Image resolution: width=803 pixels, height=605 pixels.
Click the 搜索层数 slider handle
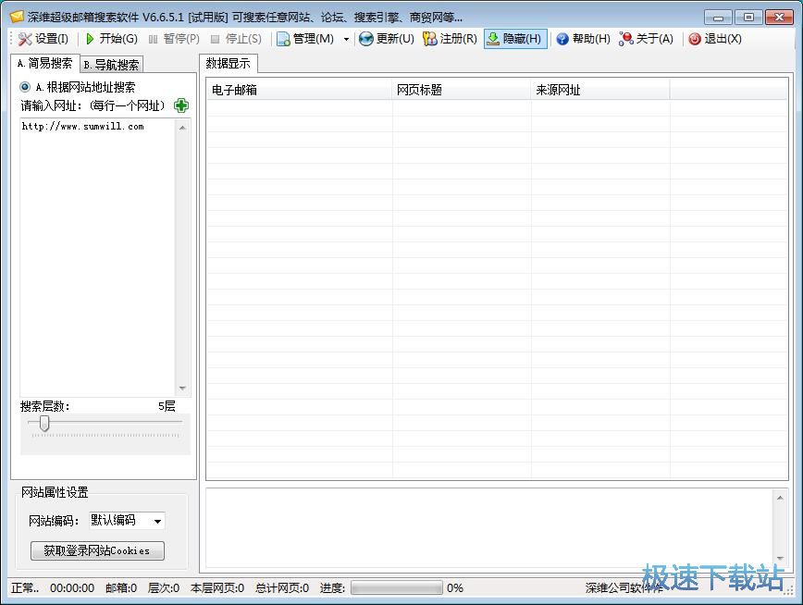[44, 423]
